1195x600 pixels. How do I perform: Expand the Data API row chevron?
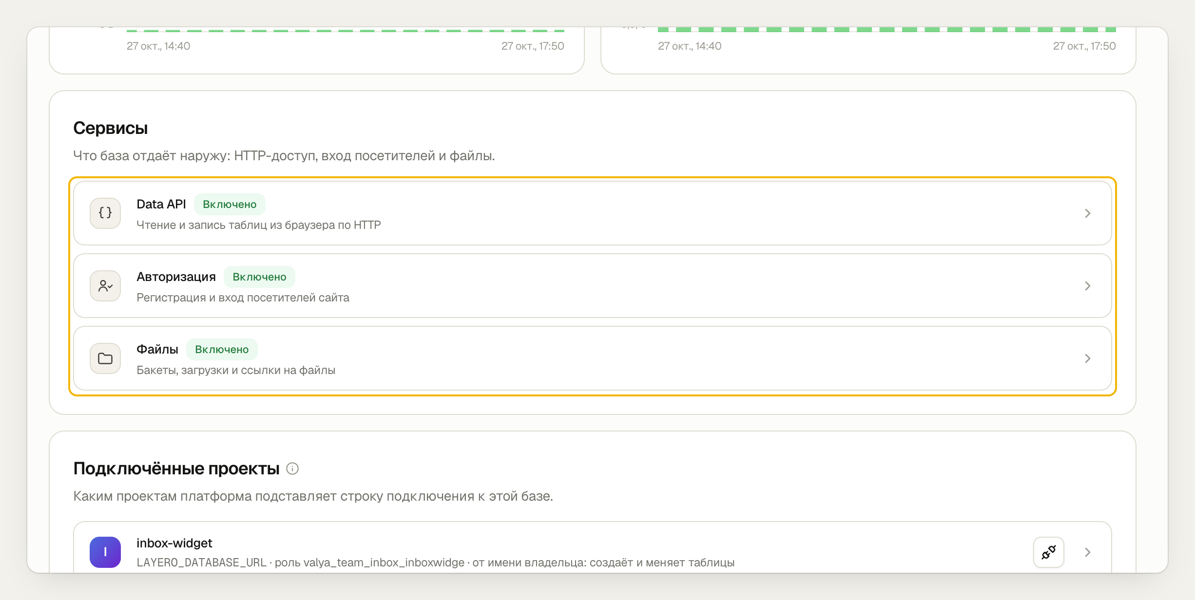coord(1087,213)
